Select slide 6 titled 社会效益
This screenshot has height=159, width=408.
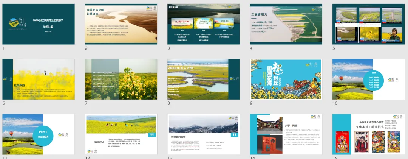[x=39, y=79]
